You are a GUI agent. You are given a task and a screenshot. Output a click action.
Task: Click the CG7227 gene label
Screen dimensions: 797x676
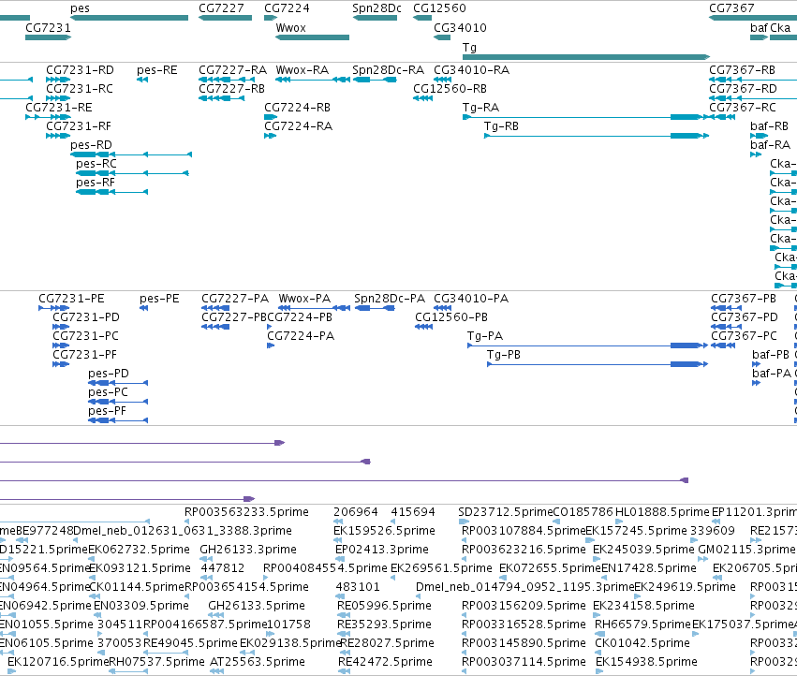pos(221,8)
